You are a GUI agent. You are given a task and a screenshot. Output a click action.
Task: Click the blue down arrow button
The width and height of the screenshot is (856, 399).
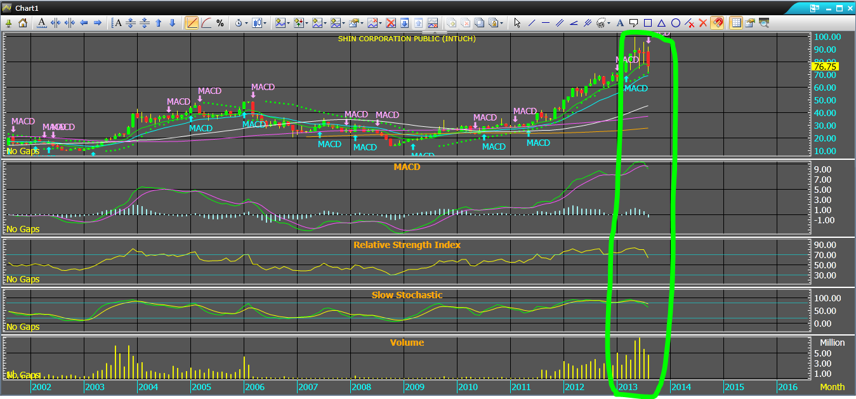click(x=173, y=23)
